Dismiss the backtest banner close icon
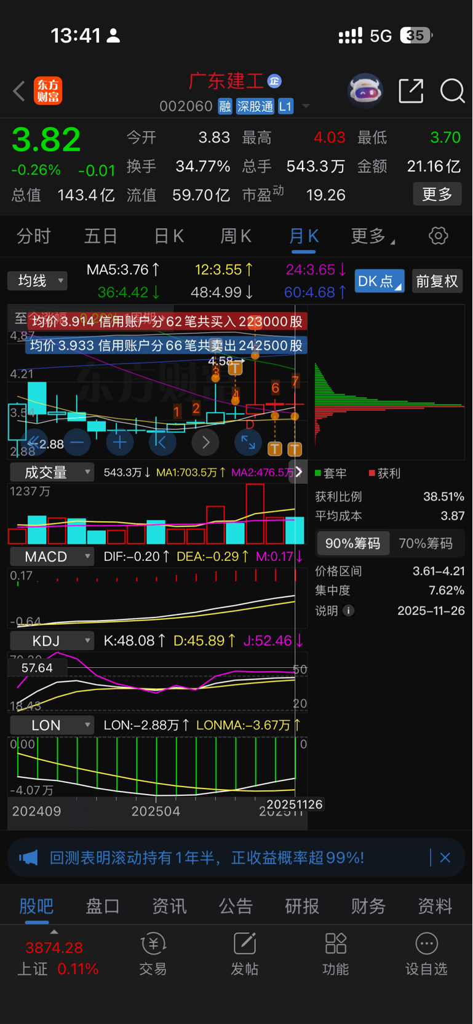The width and height of the screenshot is (473, 1024). pyautogui.click(x=445, y=857)
